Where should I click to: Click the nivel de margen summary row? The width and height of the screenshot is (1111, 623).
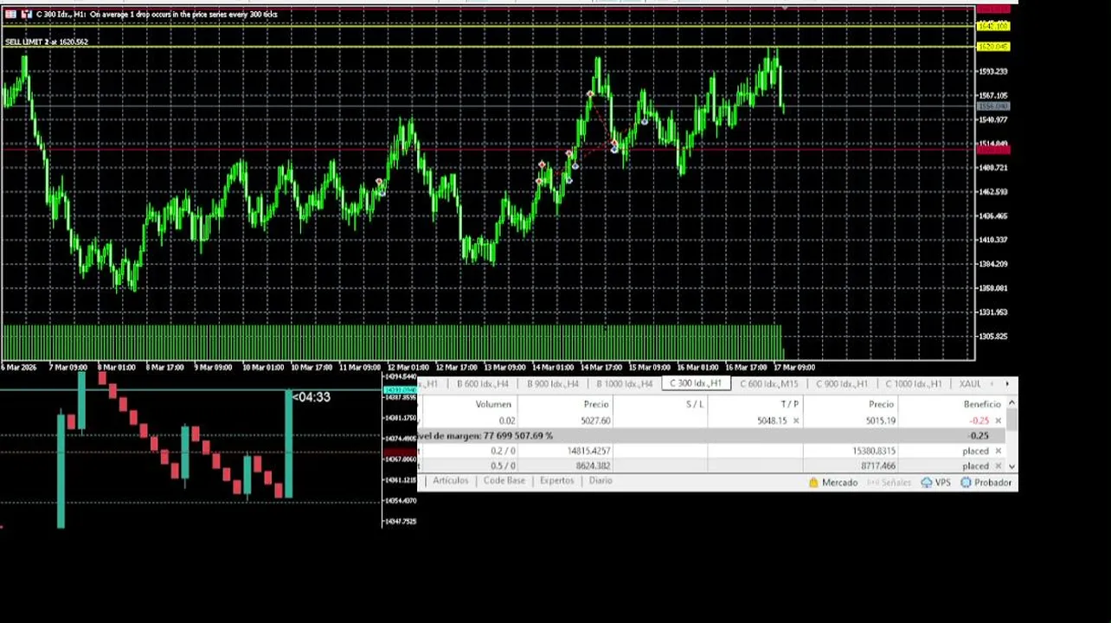click(x=710, y=435)
